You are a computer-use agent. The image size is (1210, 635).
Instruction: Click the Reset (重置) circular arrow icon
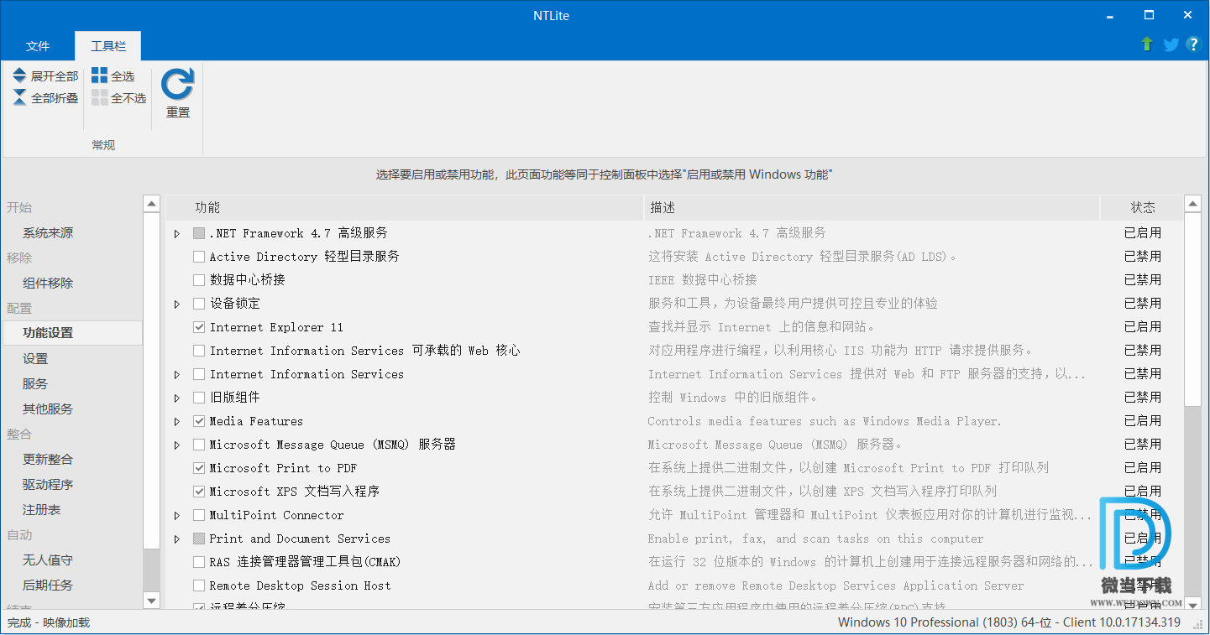178,84
